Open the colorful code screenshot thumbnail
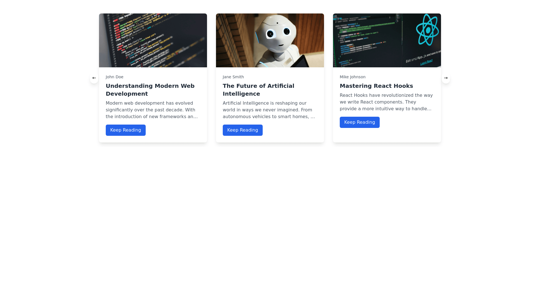540x303 pixels. tap(153, 40)
